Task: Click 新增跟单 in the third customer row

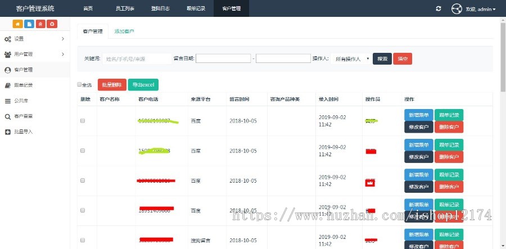Action: point(419,175)
